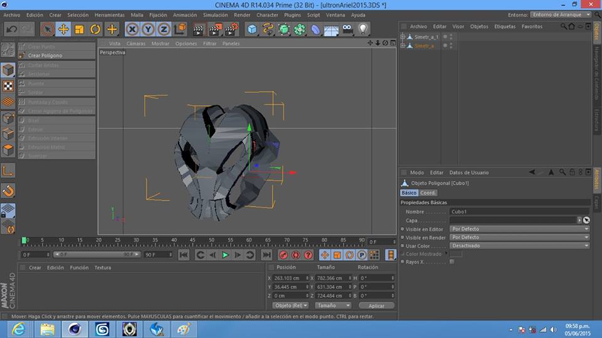Toggle snapping with the magnet icon

[8, 191]
